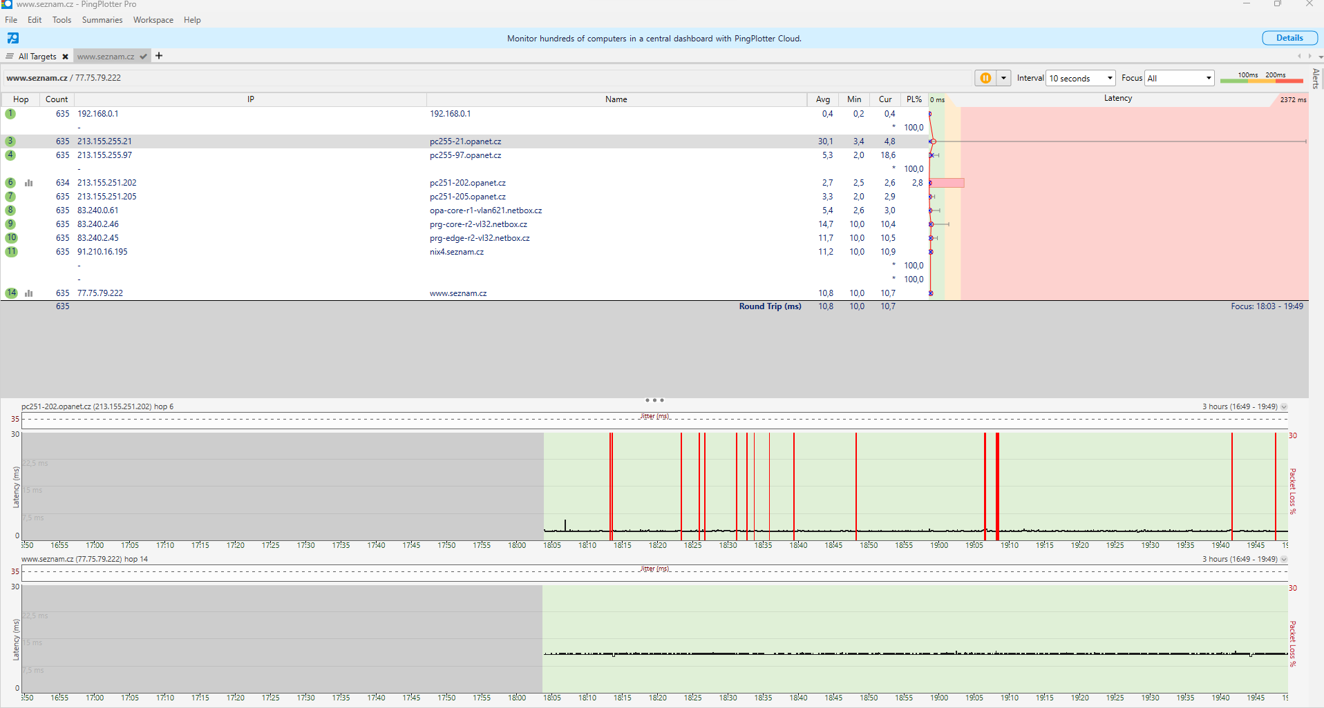Click the Details button in the banner
The image size is (1324, 708).
pyautogui.click(x=1289, y=38)
